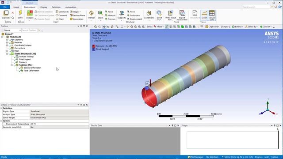Open the Loads cube icon
The image size is (283, 159).
[x=100, y=13]
